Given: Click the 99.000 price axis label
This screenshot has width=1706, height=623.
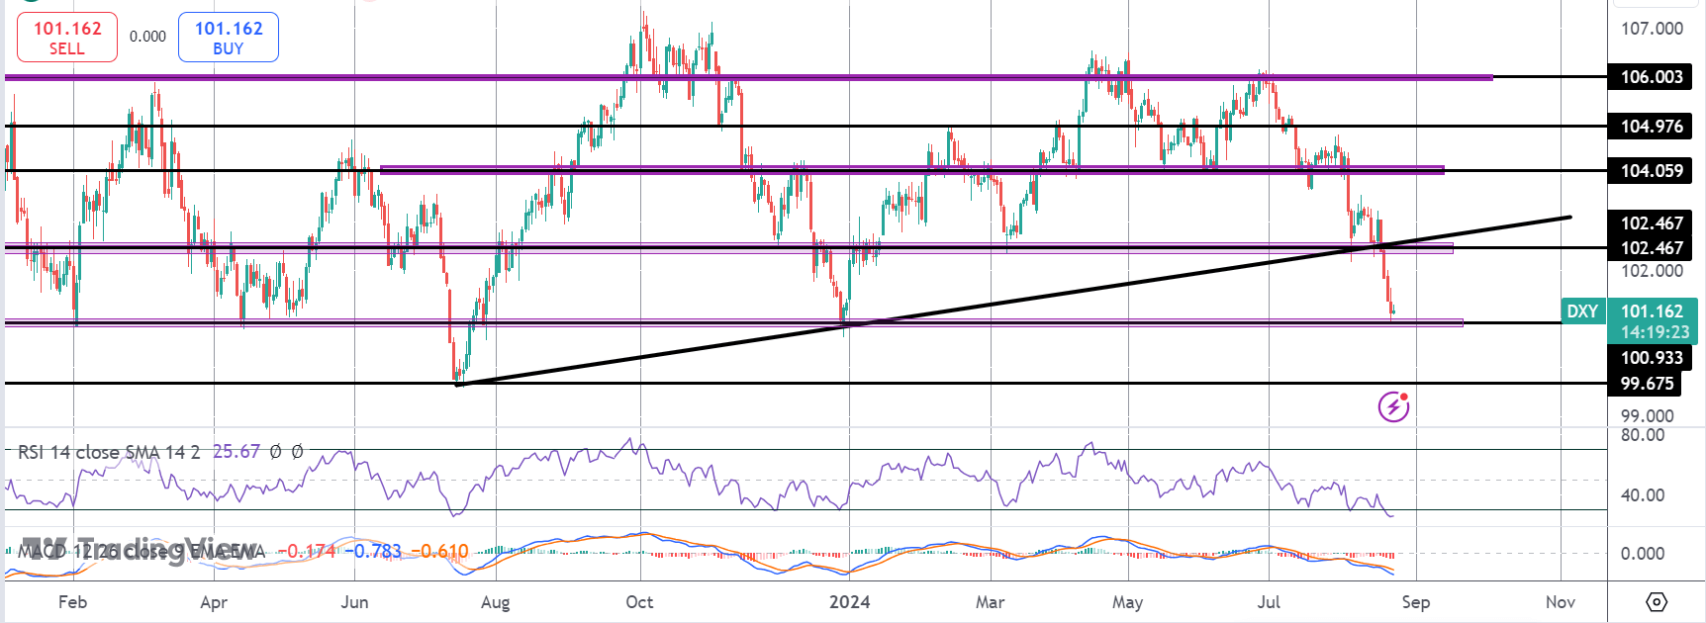Looking at the screenshot, I should click(x=1647, y=416).
